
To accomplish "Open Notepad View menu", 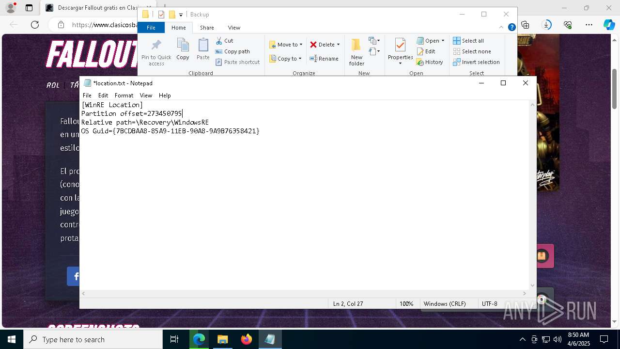I will coord(146,95).
